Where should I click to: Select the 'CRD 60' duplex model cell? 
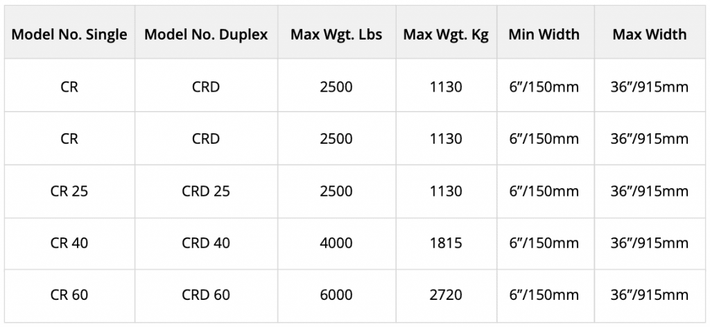click(206, 295)
